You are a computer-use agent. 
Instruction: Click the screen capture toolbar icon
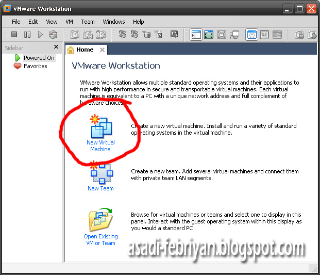tap(174, 34)
